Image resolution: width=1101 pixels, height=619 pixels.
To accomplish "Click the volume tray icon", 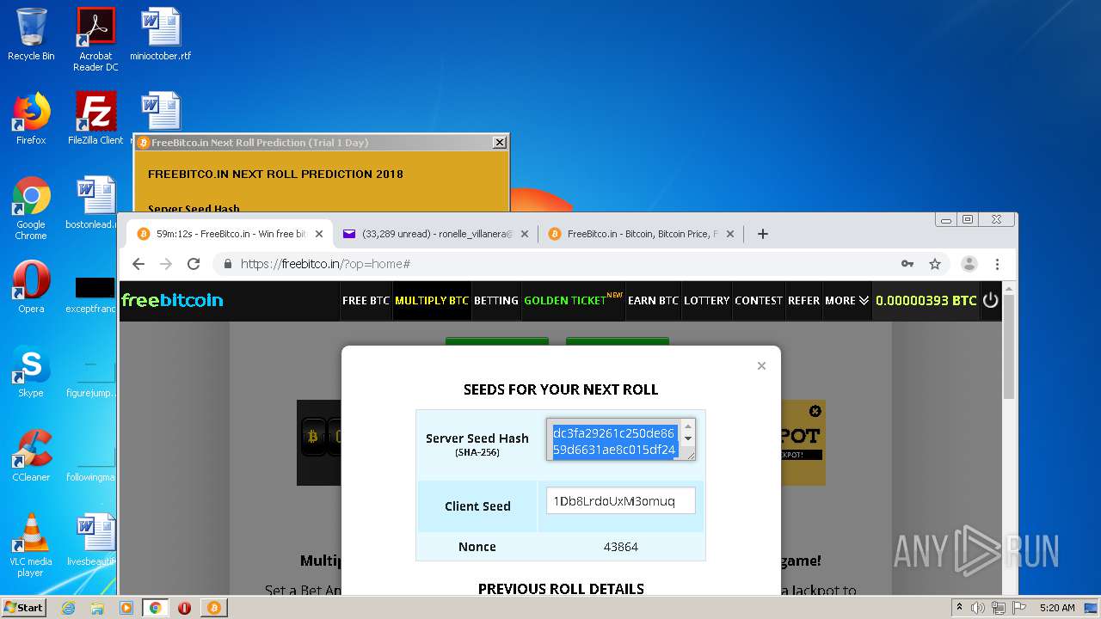I will (x=978, y=608).
